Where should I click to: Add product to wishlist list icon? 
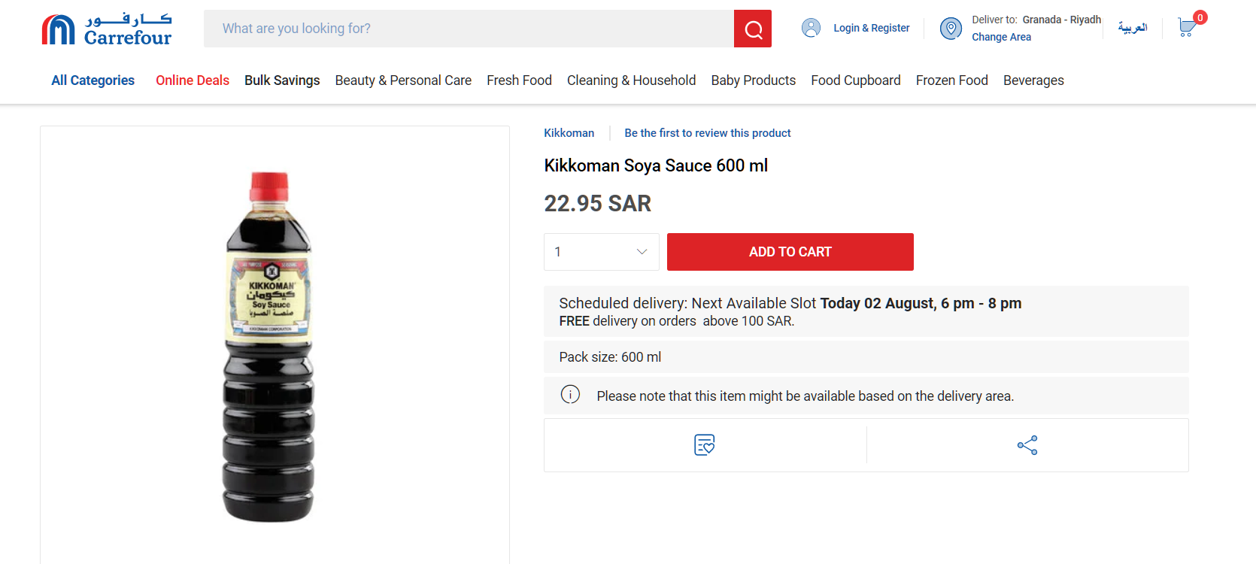tap(705, 445)
